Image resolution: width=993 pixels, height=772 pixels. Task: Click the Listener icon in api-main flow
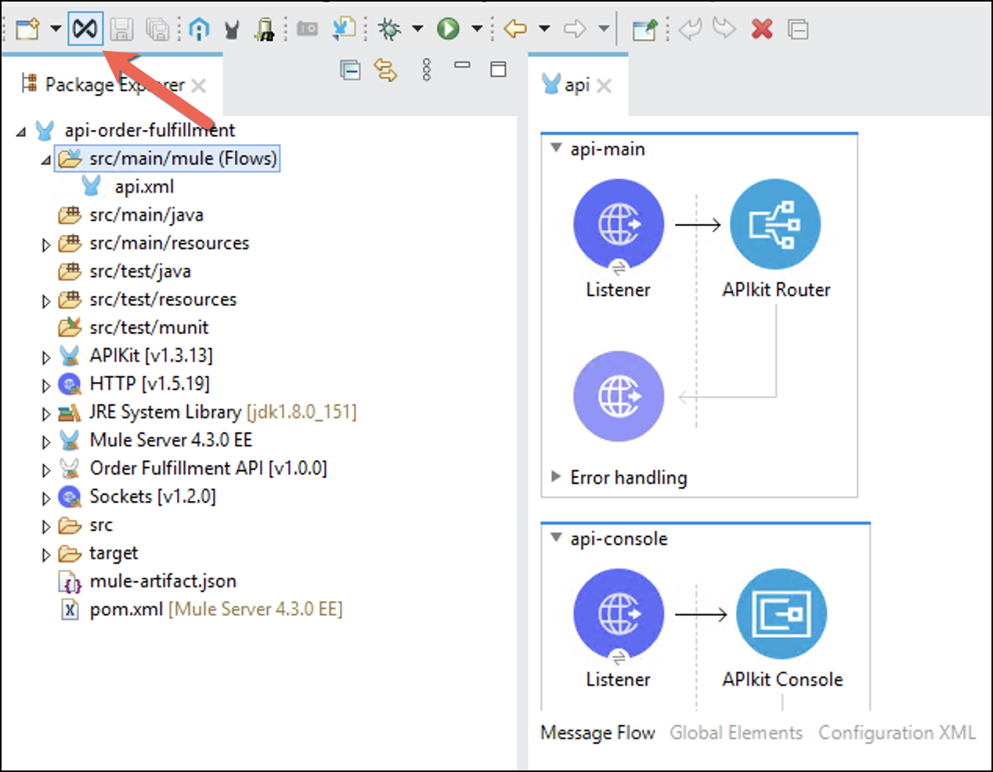click(x=619, y=225)
